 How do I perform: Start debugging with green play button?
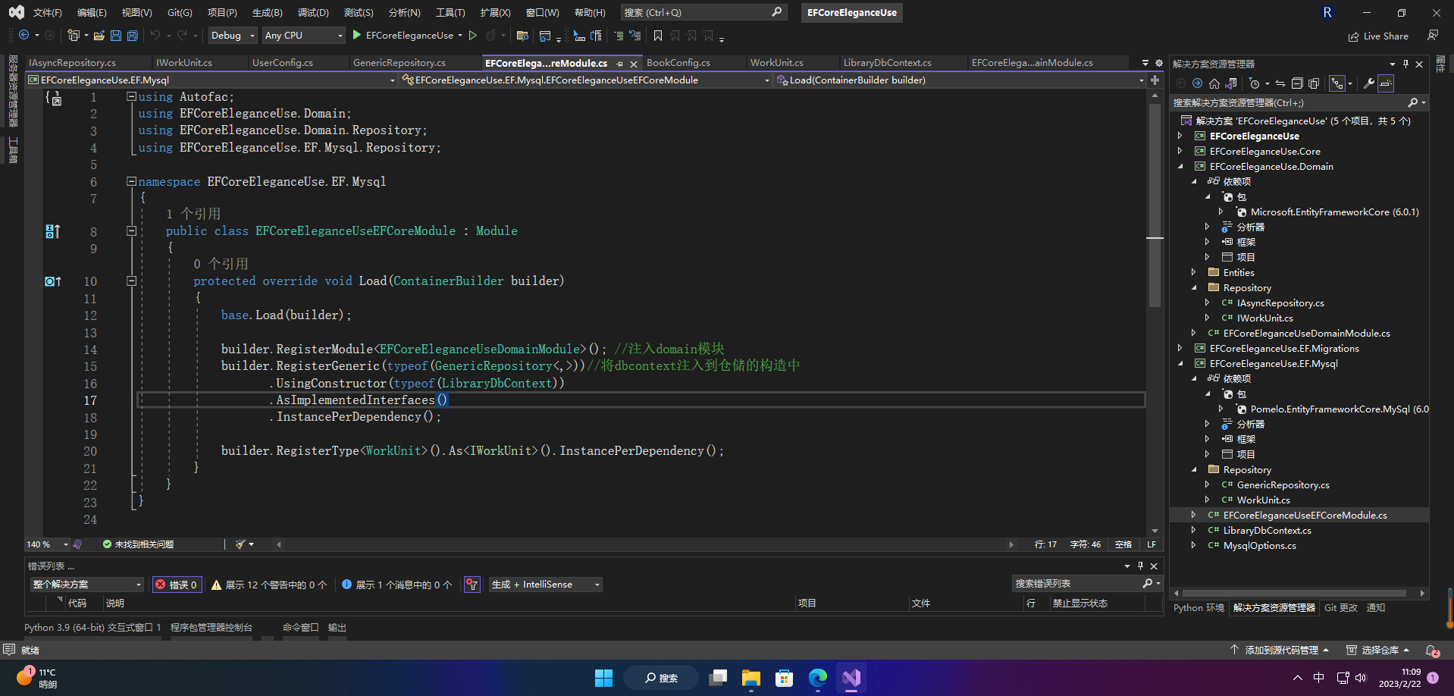click(357, 36)
